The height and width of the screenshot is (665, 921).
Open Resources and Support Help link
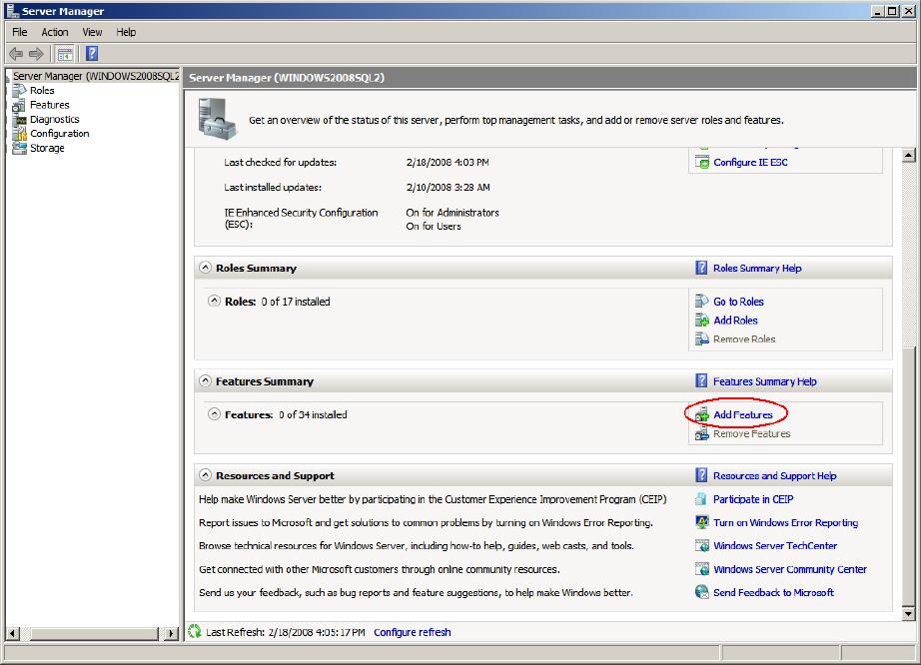(775, 476)
